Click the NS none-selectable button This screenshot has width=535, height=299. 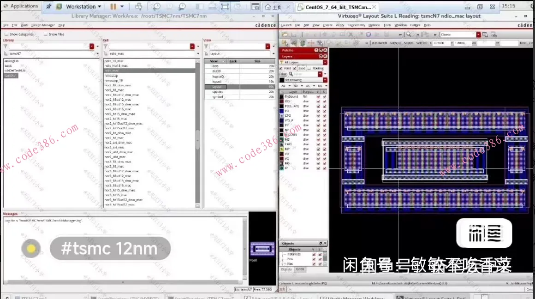point(320,86)
